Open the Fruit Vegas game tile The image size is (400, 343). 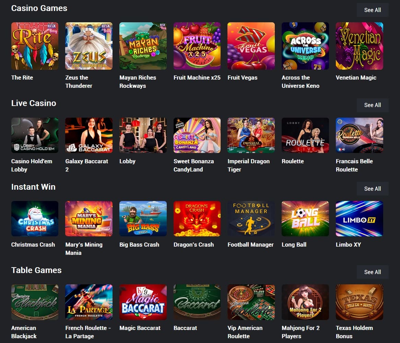pos(251,46)
